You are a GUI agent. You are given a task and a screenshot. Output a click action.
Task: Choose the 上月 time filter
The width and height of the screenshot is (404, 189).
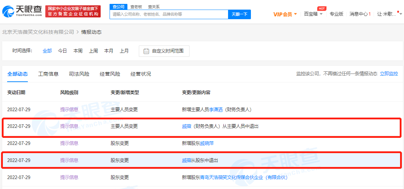(124, 51)
